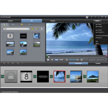Select the mountain island clip in media library
108x108 pixels.
click(x=23, y=52)
